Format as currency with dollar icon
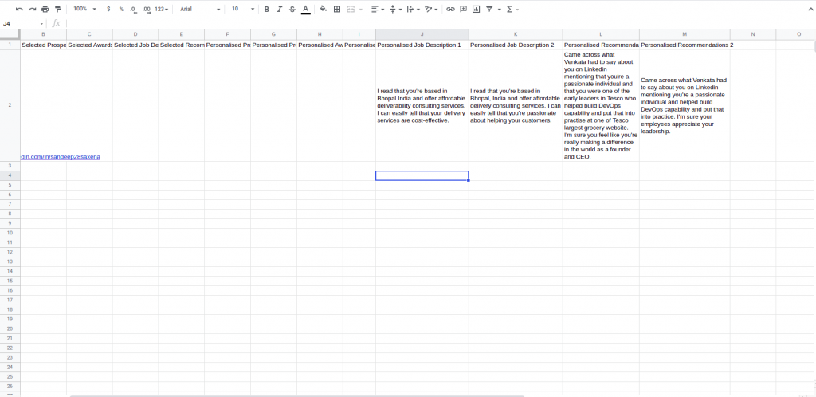 tap(108, 9)
